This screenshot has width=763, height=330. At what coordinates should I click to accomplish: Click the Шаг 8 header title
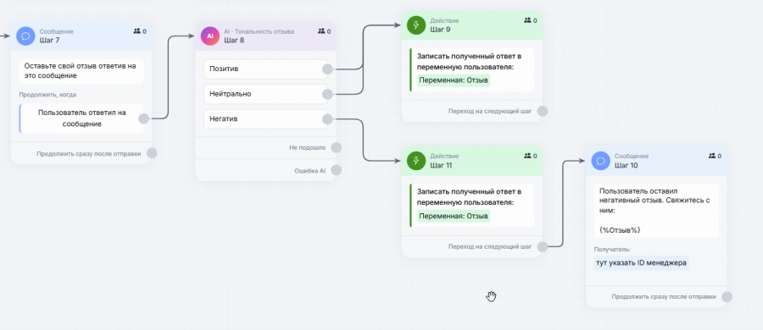tap(234, 41)
